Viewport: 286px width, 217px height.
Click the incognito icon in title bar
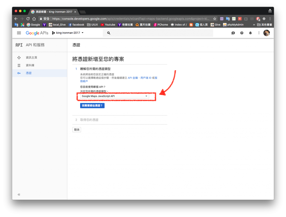coord(270,11)
